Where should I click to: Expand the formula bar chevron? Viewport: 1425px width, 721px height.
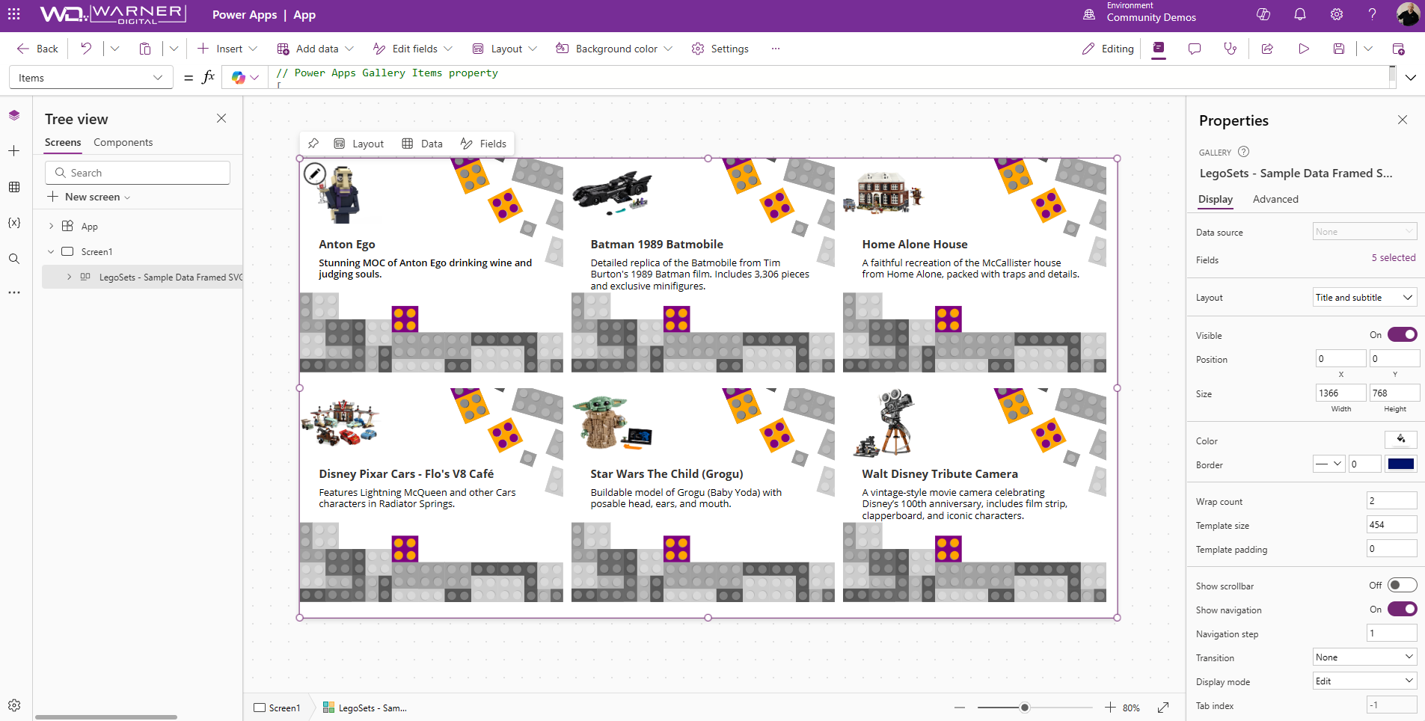(x=1411, y=78)
